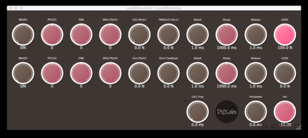Click the second-row LEVEL knob at 0.0 %
Screen dimensions: 308x138
[x=285, y=73]
